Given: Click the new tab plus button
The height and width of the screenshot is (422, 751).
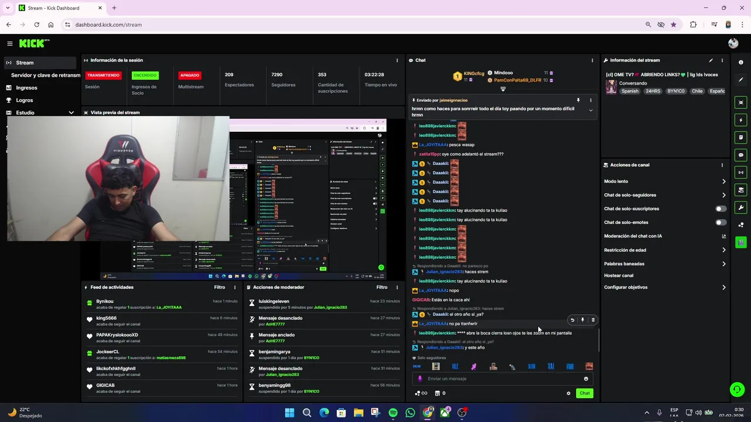Looking at the screenshot, I should (114, 8).
